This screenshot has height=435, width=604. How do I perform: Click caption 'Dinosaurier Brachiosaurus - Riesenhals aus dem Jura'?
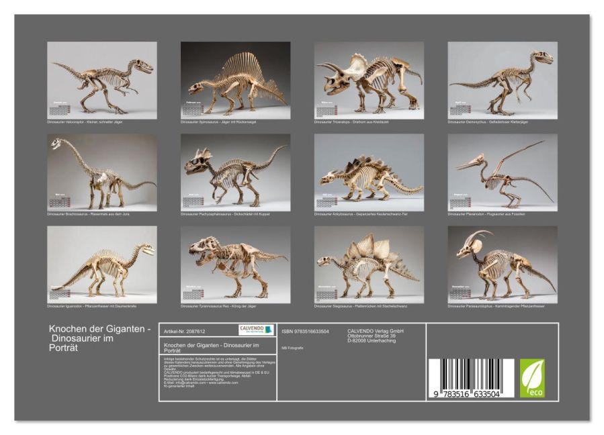(88, 214)
